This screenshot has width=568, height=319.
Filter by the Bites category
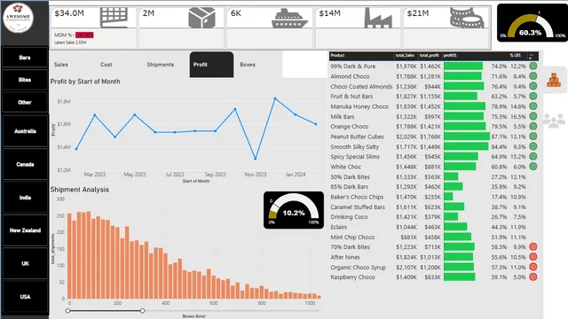(25, 80)
